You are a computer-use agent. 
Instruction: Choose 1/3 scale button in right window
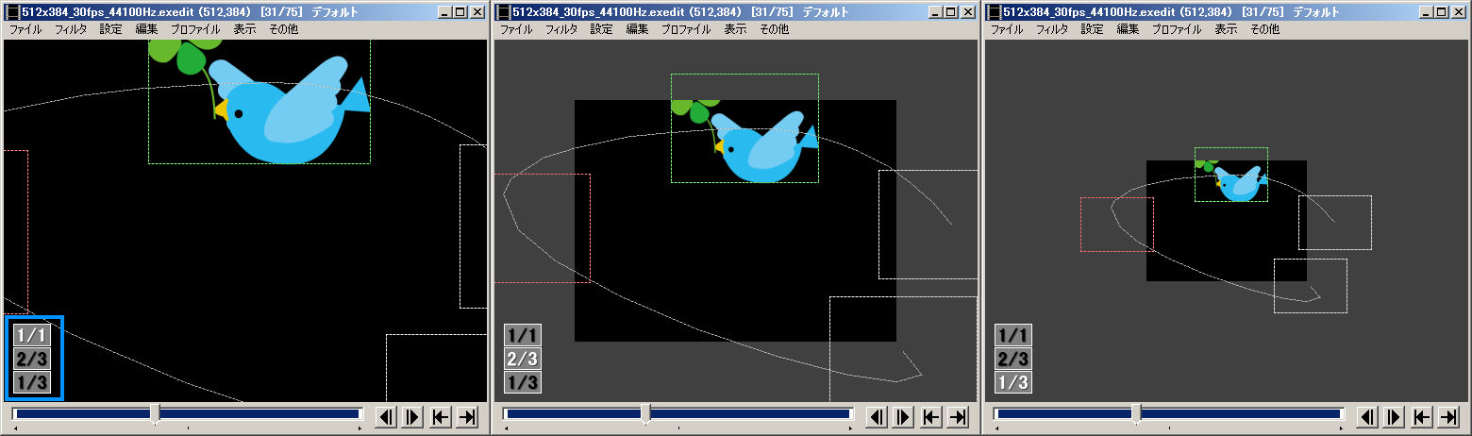tap(1014, 382)
